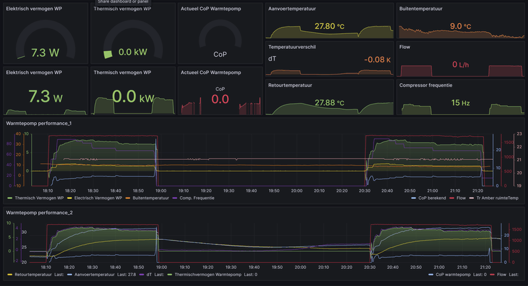Screen dimensions: 528x286
Task: Open the Buitentemperatuur panel title
Action: [x=420, y=9]
